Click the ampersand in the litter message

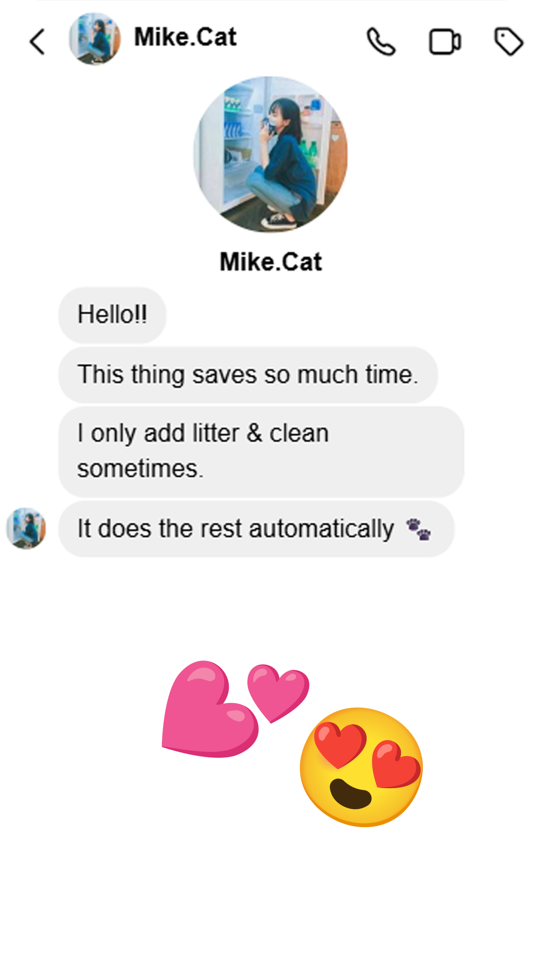tap(254, 433)
